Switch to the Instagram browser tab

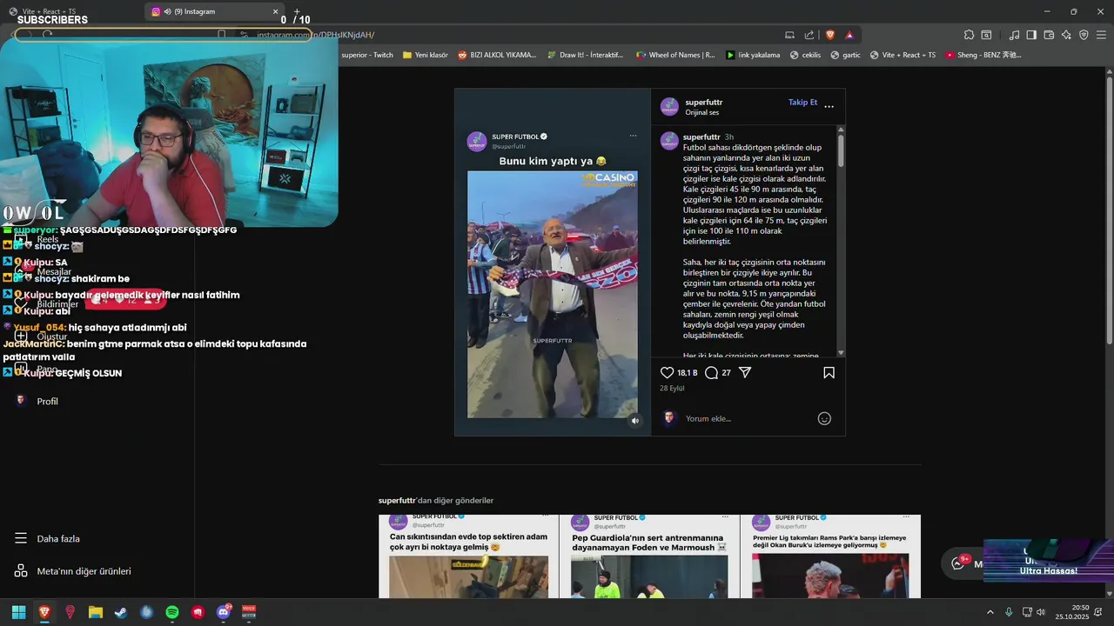point(216,11)
